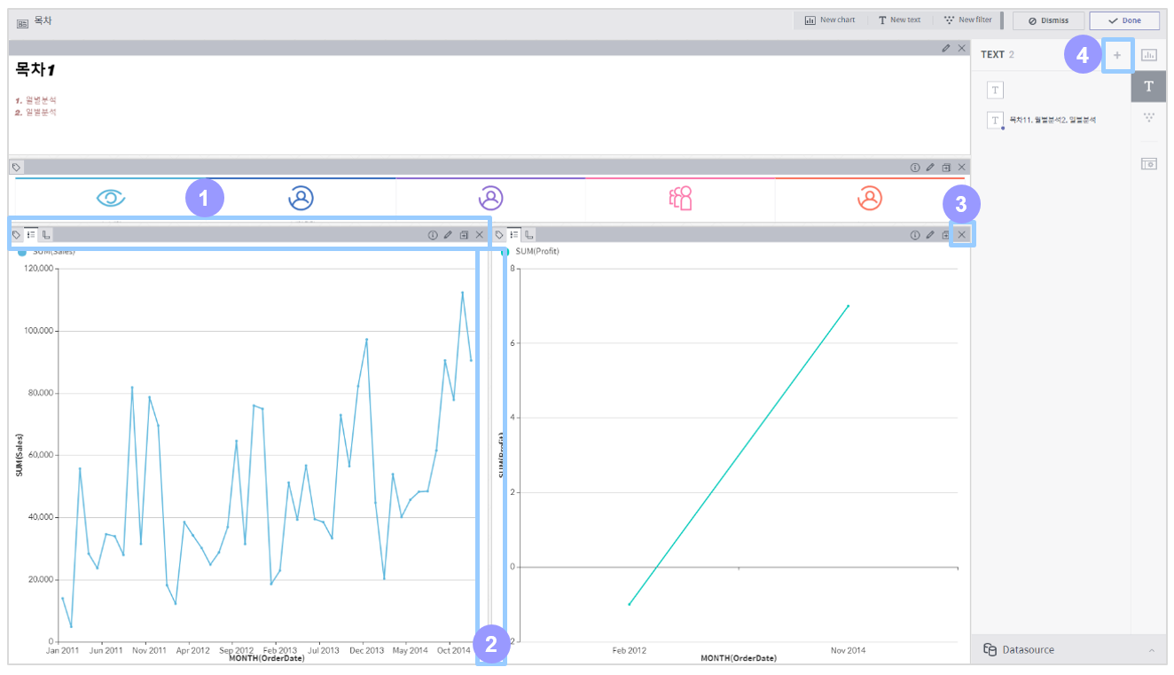
Task: Click the Dec 2013 x-axis label
Action: (x=365, y=650)
